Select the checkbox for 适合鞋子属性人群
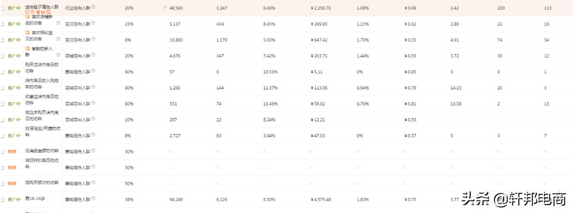573x213 pixels. coord(2,8)
